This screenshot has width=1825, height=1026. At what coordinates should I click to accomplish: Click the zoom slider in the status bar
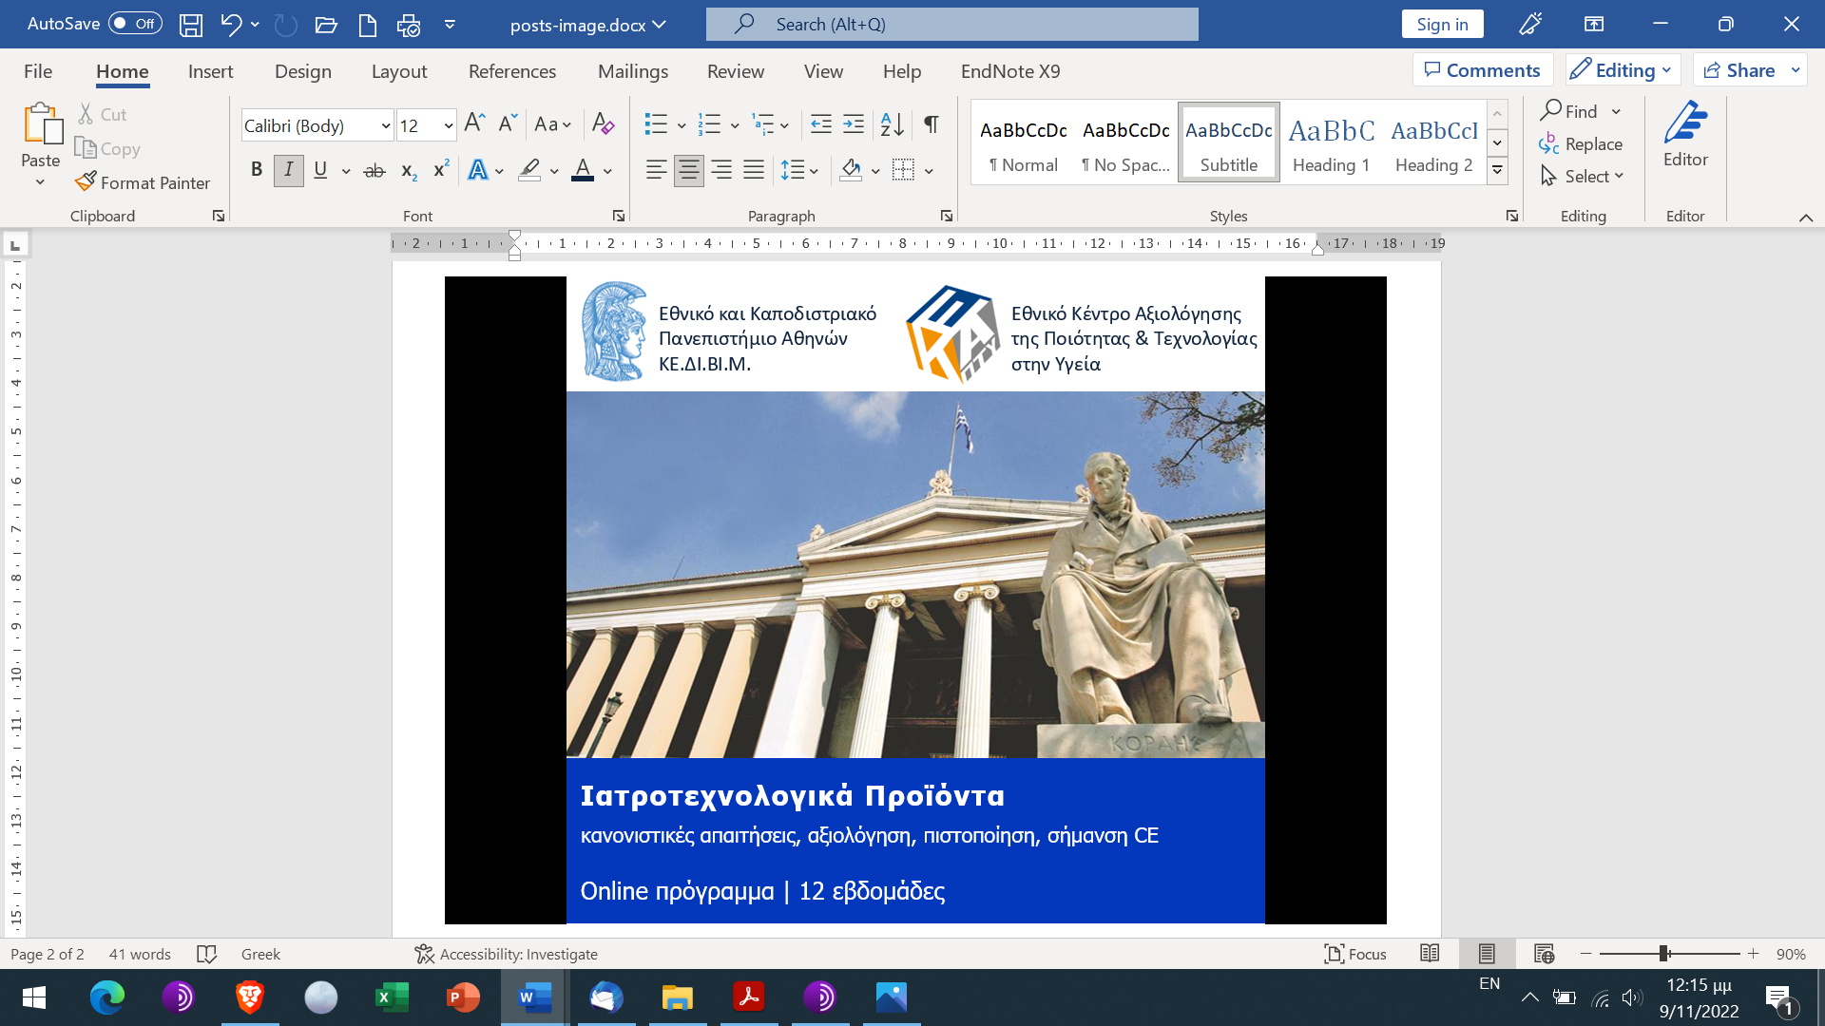pyautogui.click(x=1664, y=954)
